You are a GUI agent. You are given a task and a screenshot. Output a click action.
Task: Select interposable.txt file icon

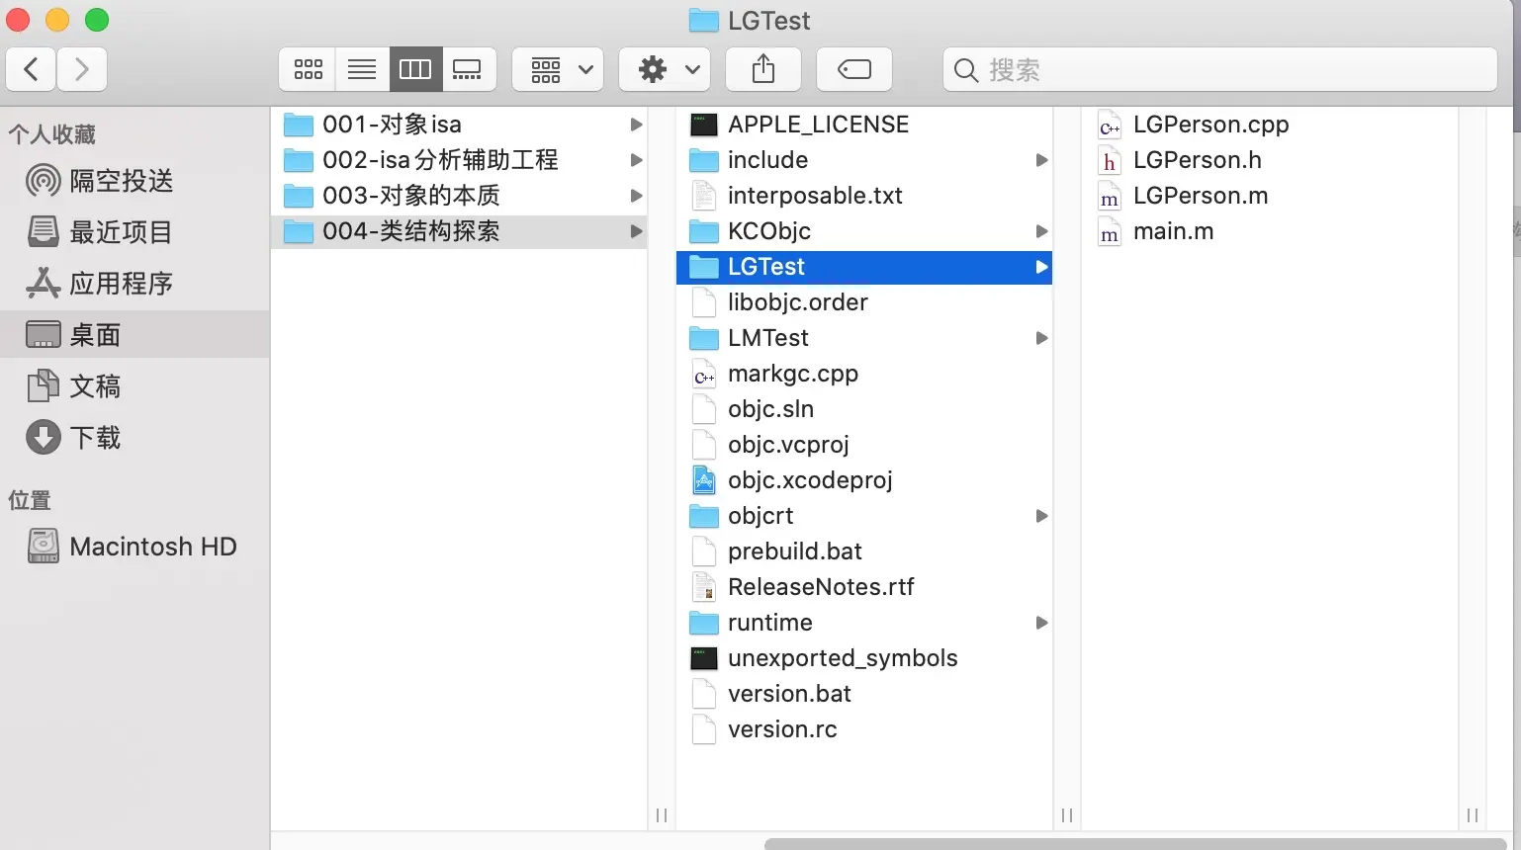tap(704, 196)
